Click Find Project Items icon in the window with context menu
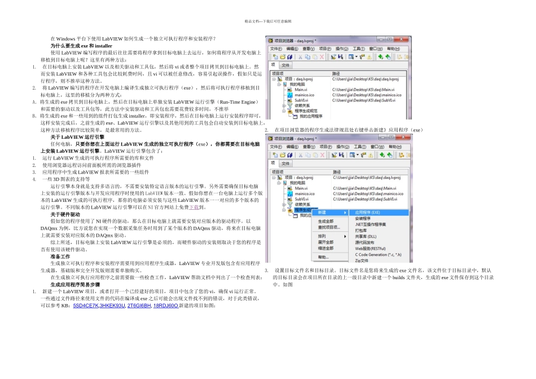The image size is (536, 379). click(x=363, y=155)
